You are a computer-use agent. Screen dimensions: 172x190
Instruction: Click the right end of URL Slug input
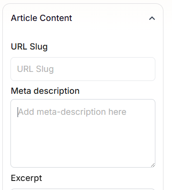(x=149, y=69)
